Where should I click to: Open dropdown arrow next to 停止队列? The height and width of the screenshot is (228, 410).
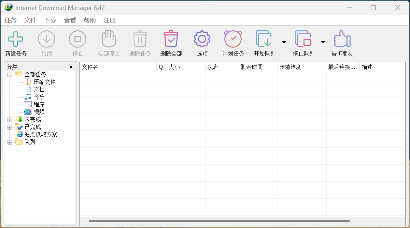click(x=323, y=42)
